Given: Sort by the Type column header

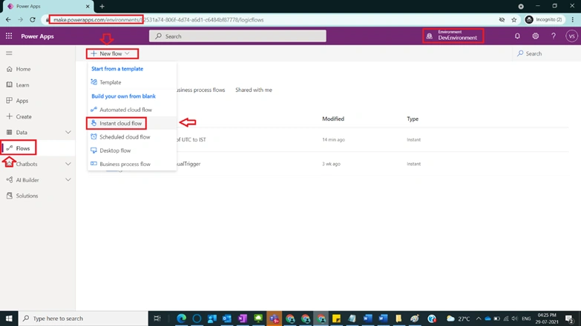Looking at the screenshot, I should click(413, 119).
